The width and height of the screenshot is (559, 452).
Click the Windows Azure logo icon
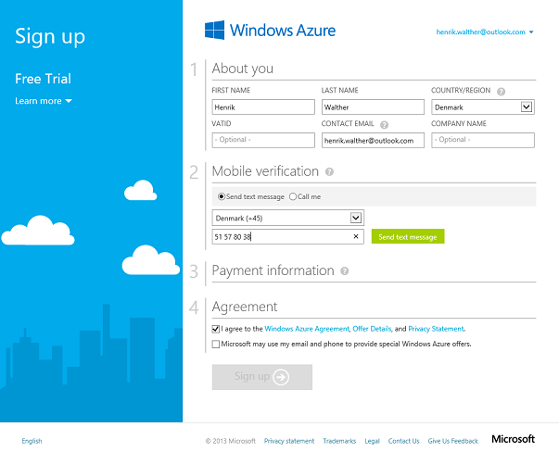point(214,30)
